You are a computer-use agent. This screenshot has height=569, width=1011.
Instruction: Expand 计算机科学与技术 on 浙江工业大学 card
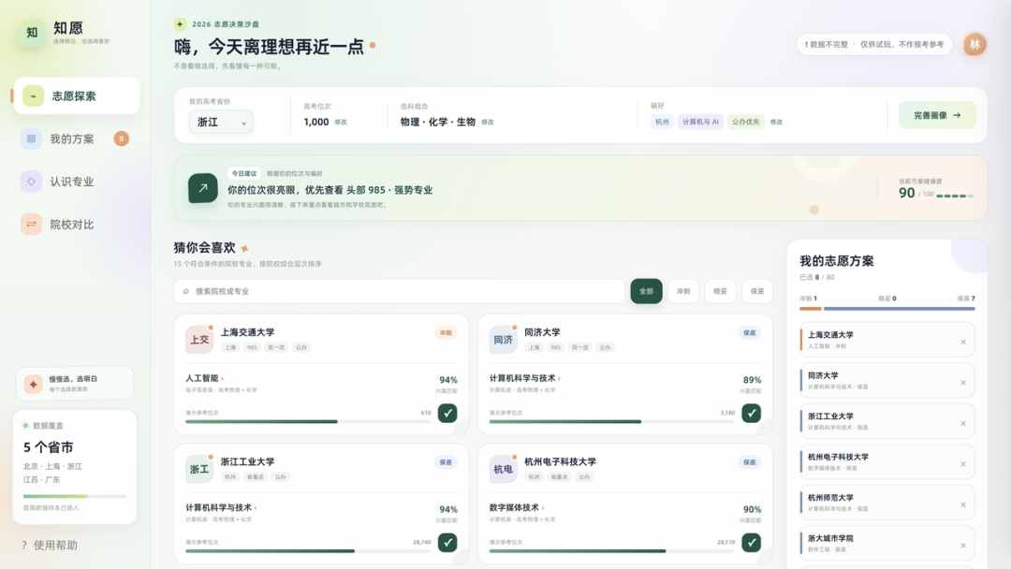pyautogui.click(x=221, y=508)
